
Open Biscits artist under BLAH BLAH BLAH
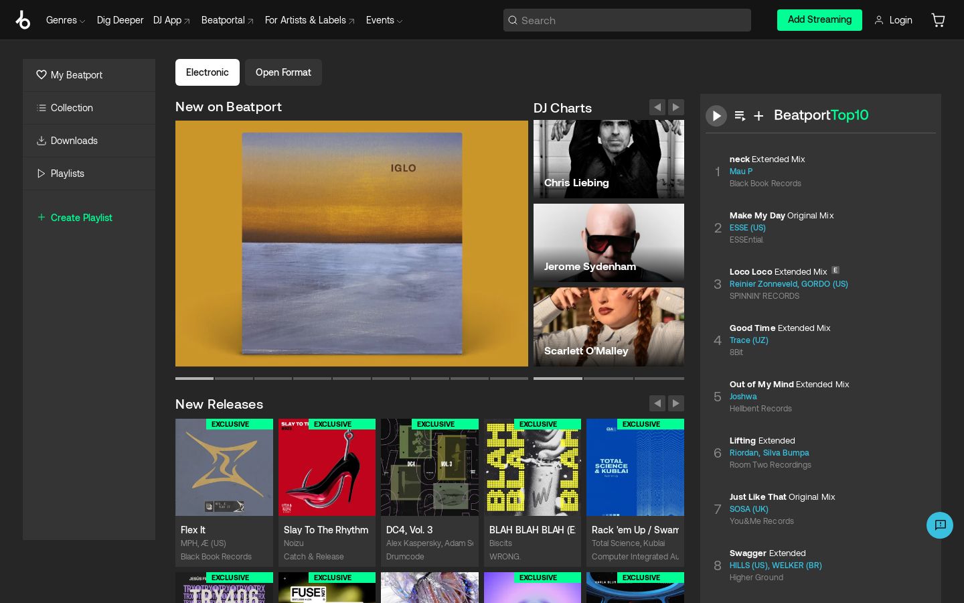[x=501, y=543]
